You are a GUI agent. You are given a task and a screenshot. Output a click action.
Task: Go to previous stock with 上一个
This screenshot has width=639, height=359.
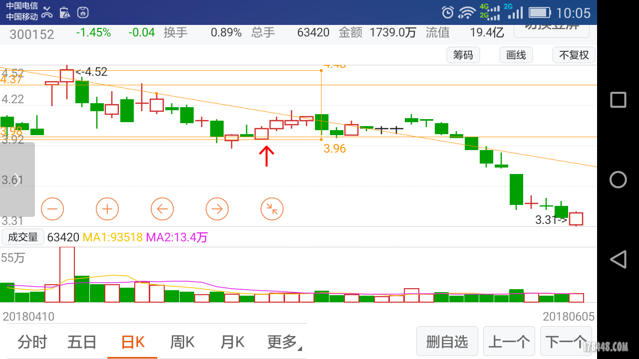pos(509,342)
